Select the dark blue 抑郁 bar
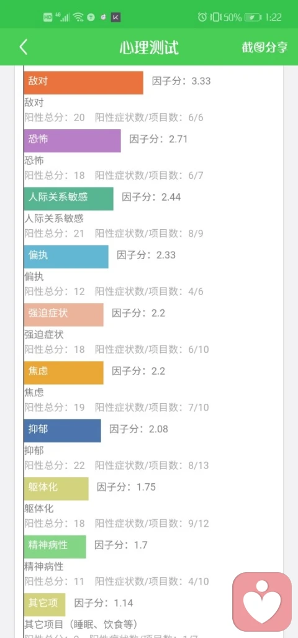 tap(62, 431)
